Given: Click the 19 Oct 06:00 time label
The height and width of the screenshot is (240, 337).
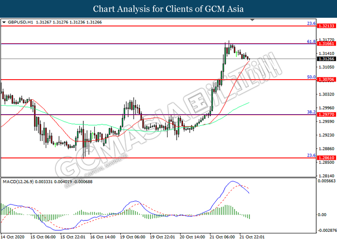Looking at the screenshot, I should tap(132, 237).
